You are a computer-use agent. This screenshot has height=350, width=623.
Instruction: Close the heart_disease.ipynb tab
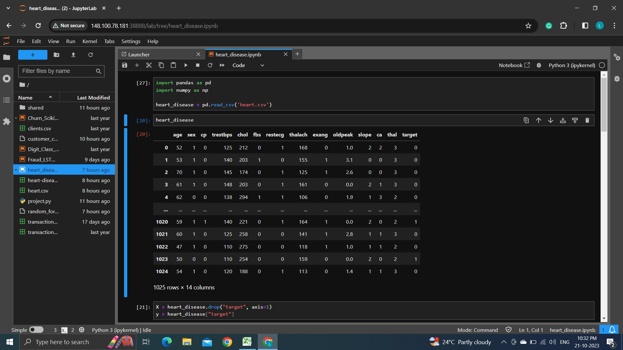[x=286, y=54]
